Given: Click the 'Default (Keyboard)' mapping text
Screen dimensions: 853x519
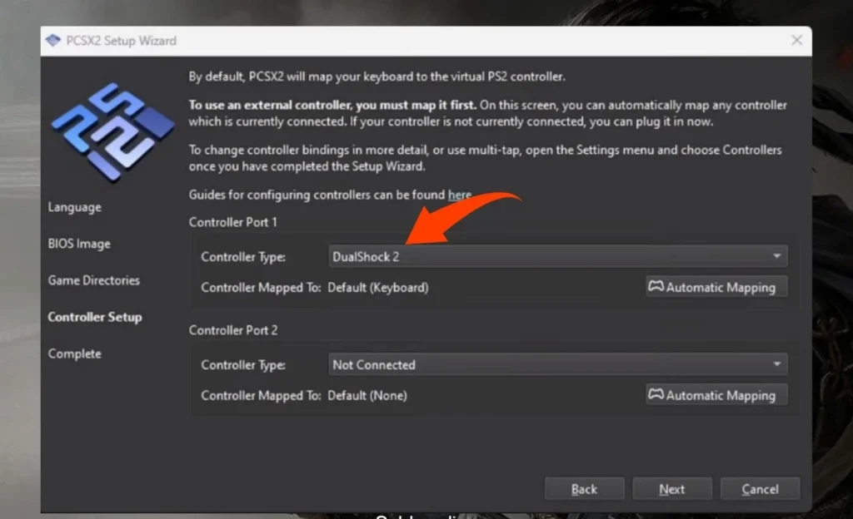Looking at the screenshot, I should tap(378, 287).
